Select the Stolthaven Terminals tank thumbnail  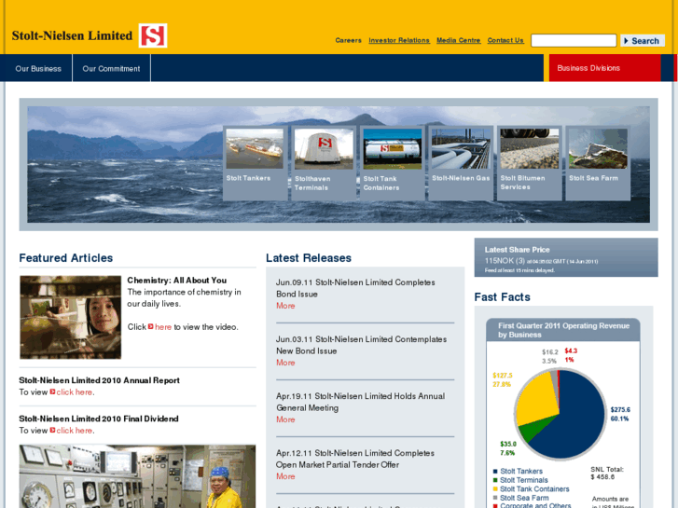point(324,148)
